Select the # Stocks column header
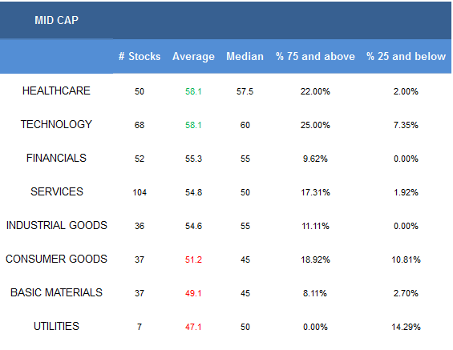453x350 pixels. click(140, 56)
